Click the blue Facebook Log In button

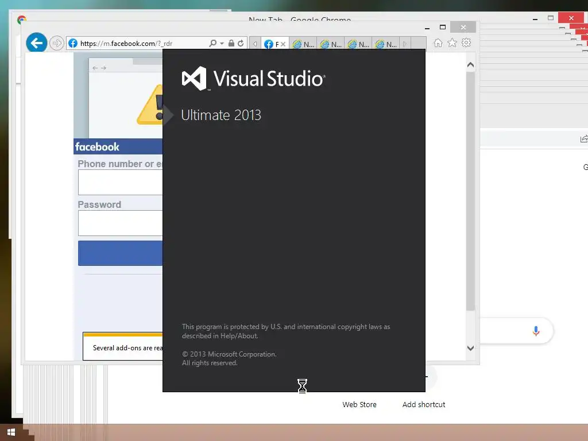tap(120, 253)
